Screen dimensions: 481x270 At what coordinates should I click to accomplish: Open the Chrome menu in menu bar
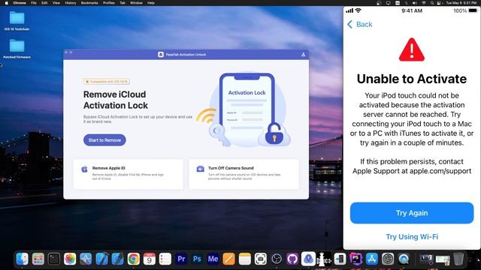(x=20, y=3)
